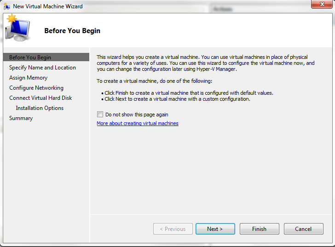This screenshot has width=335, height=247.
Task: Enable 'Do not show this page again'
Action: click(x=100, y=115)
